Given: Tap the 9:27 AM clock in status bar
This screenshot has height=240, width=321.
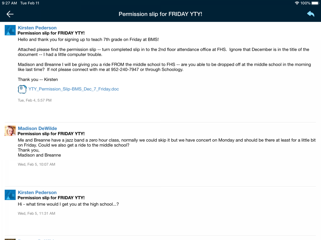Looking at the screenshot, I should [x=10, y=3].
